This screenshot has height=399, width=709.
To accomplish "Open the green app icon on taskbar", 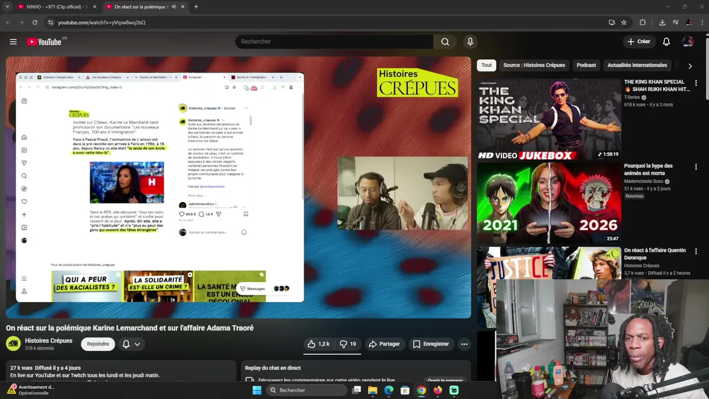I will click(x=454, y=390).
